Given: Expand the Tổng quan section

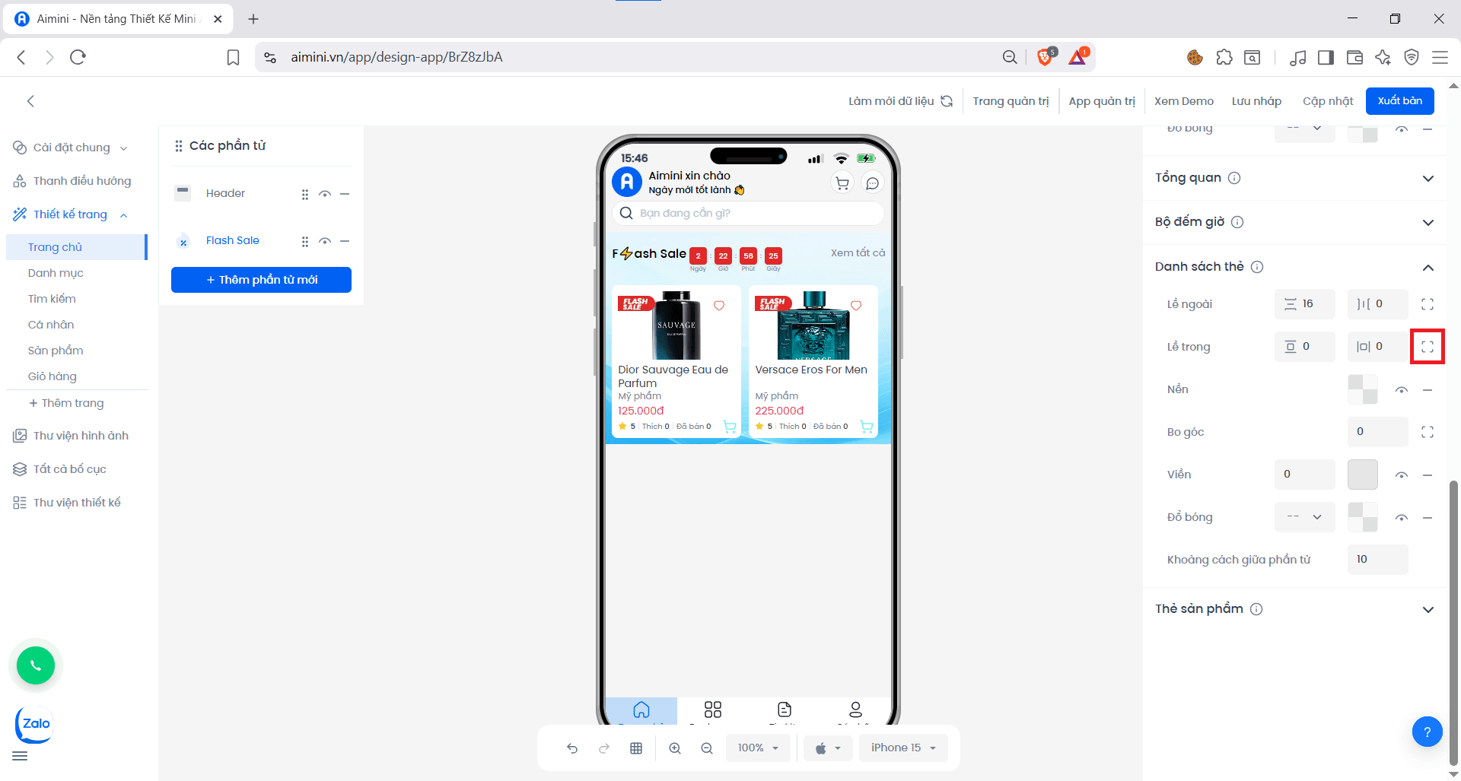Looking at the screenshot, I should (x=1428, y=179).
